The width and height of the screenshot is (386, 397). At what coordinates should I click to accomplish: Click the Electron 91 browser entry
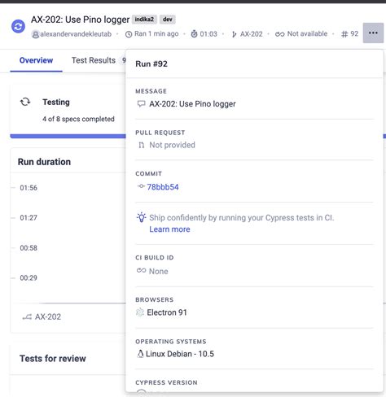(x=161, y=312)
